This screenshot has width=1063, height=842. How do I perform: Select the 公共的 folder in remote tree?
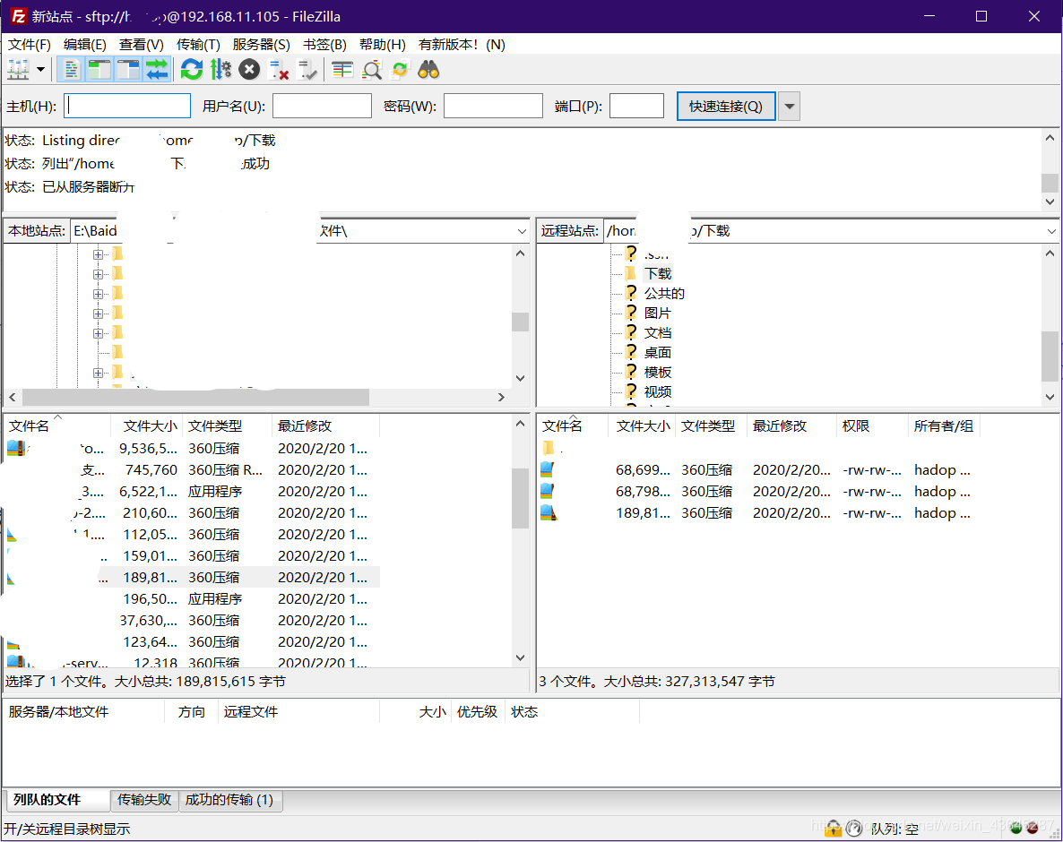[663, 293]
